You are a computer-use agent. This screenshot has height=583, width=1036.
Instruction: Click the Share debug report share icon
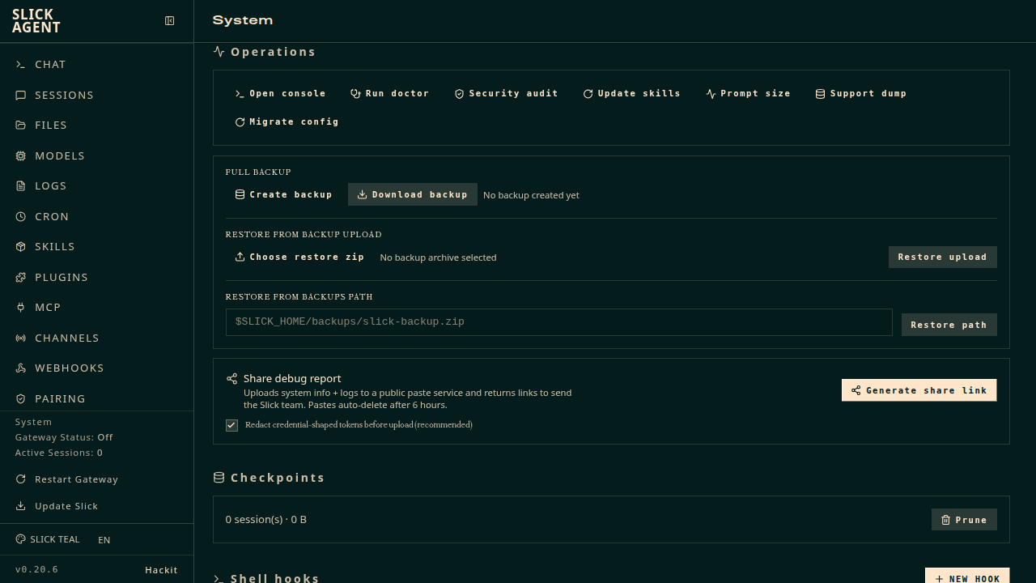(x=232, y=379)
